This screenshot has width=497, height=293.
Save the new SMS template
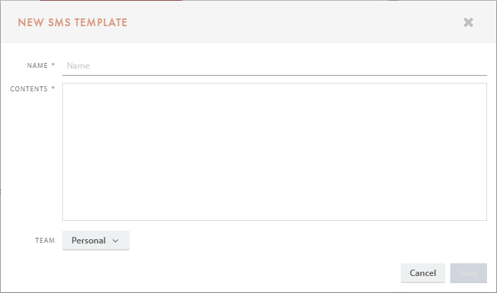tap(468, 272)
